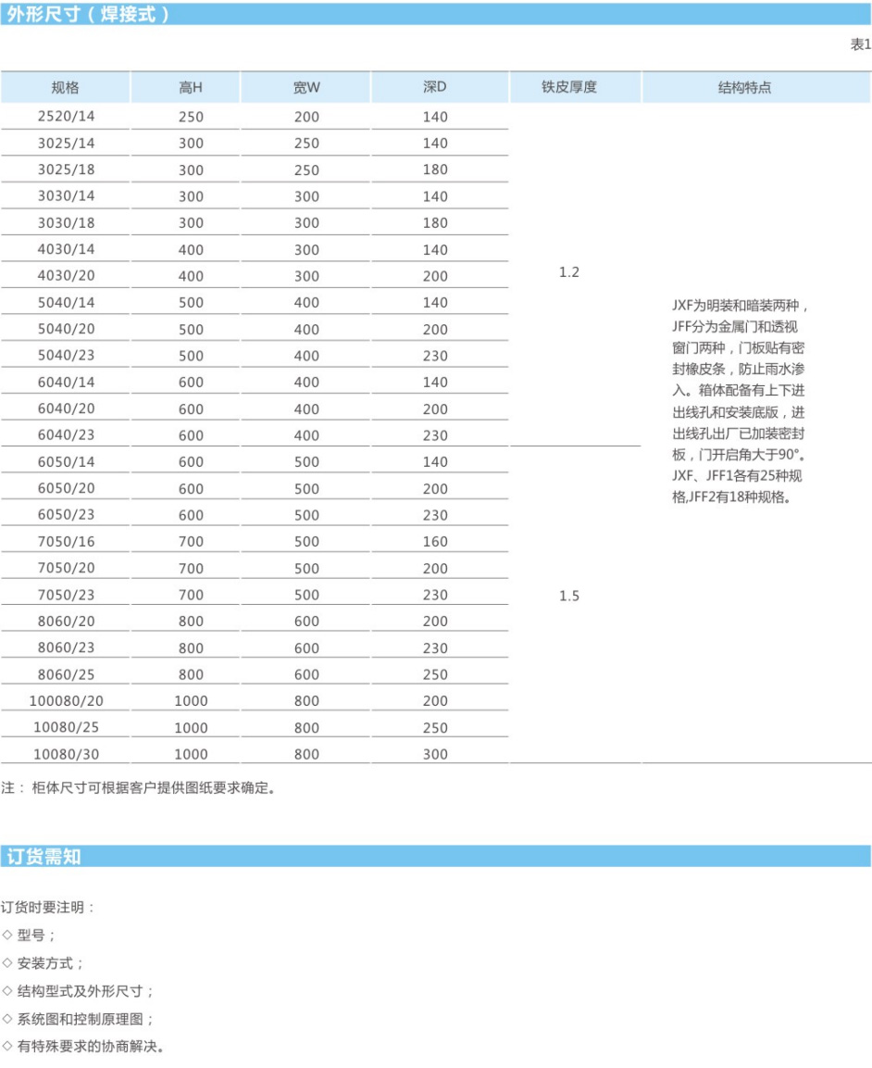Click the 高H column header
This screenshot has height=1068, width=872.
coord(190,88)
